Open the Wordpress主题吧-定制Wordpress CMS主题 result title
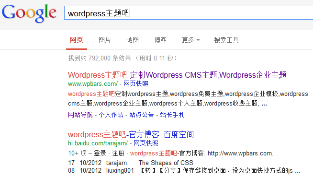This screenshot has width=313, height=177. coord(177,75)
